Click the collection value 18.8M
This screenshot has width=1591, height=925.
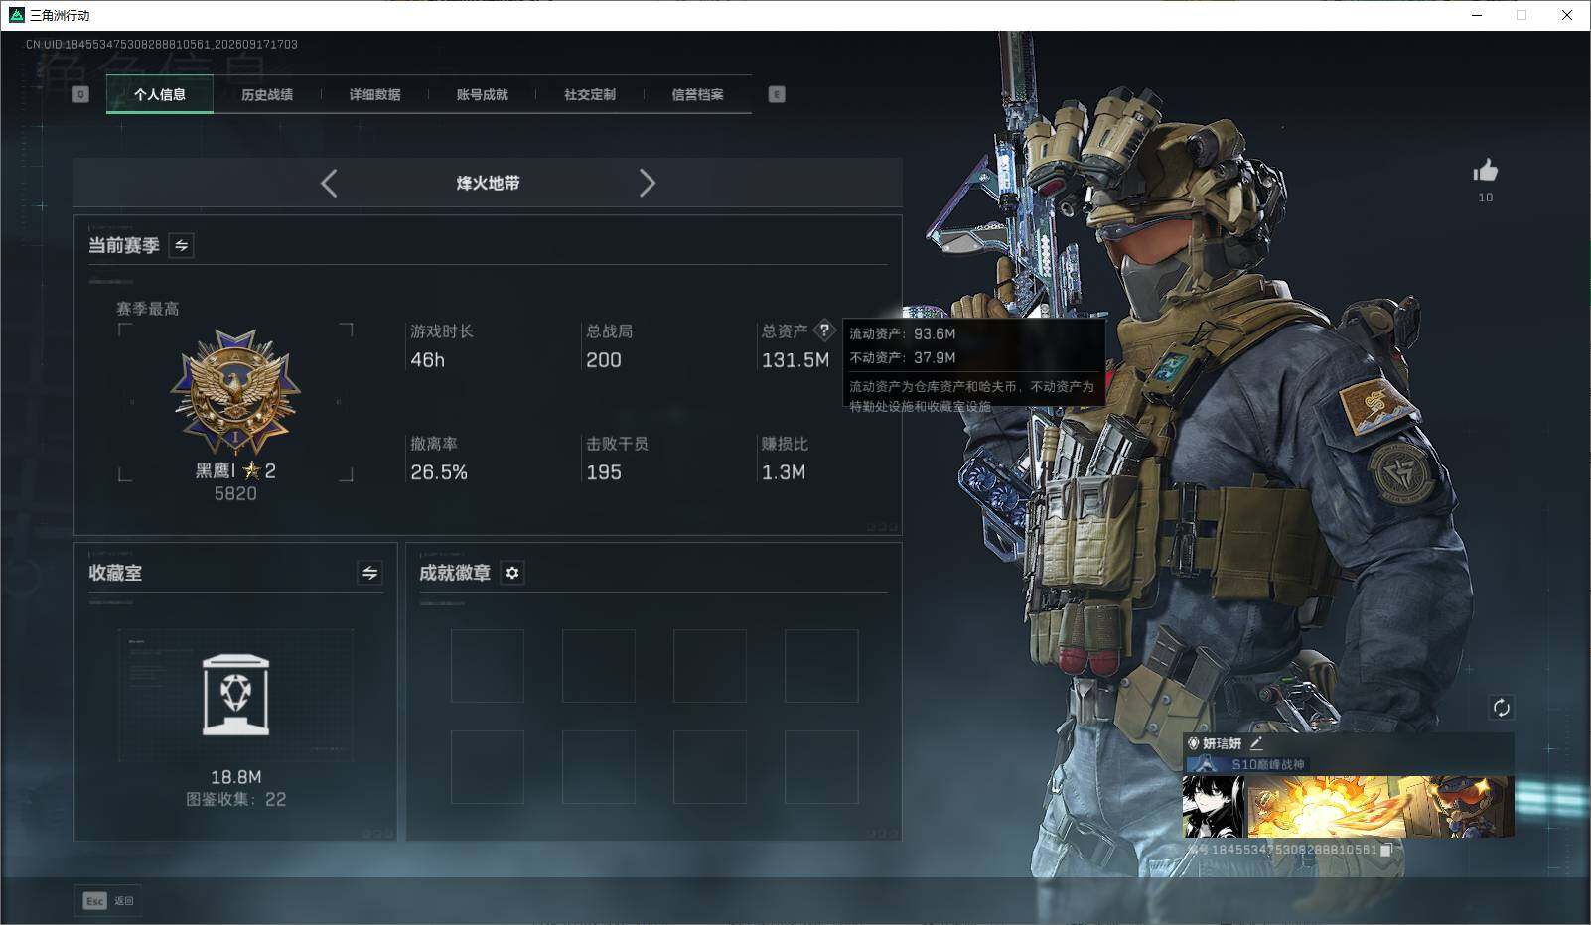coord(236,777)
